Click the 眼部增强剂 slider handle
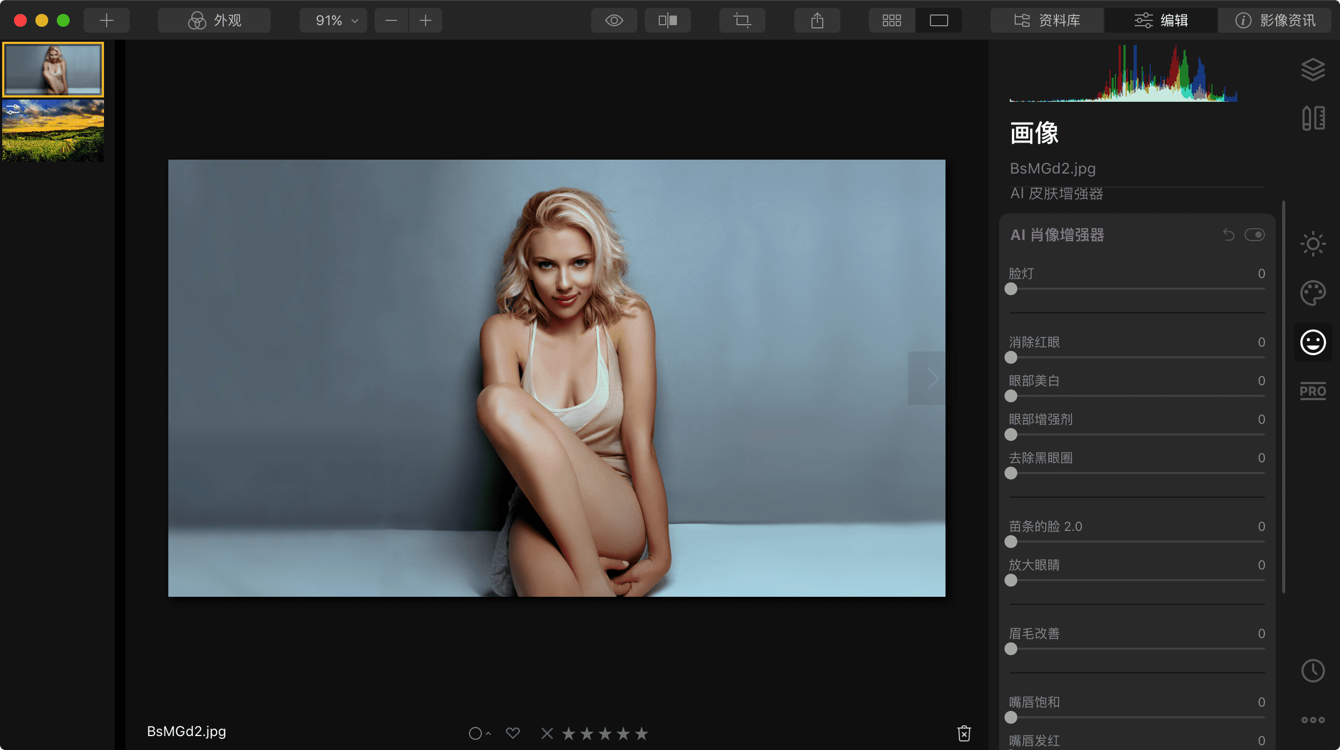Viewport: 1340px width, 750px height. pos(1011,434)
